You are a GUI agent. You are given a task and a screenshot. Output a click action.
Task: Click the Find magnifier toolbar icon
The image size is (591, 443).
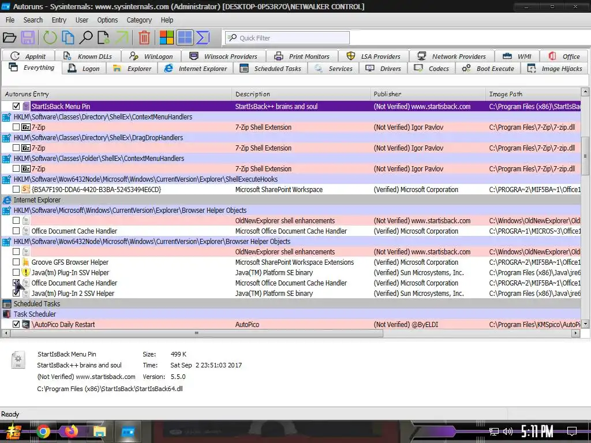click(86, 37)
